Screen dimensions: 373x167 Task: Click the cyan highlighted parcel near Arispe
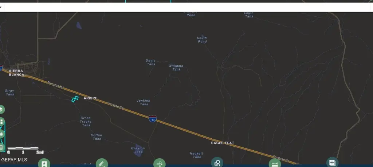(75, 99)
